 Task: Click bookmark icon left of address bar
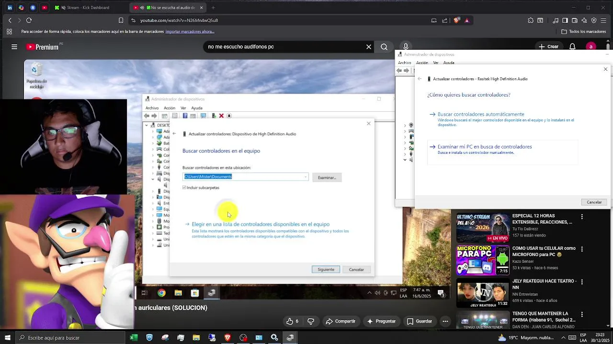click(121, 20)
